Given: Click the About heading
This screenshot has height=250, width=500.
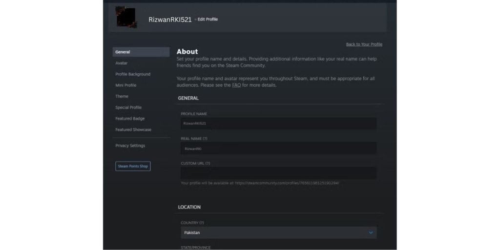Looking at the screenshot, I should pyautogui.click(x=187, y=52).
